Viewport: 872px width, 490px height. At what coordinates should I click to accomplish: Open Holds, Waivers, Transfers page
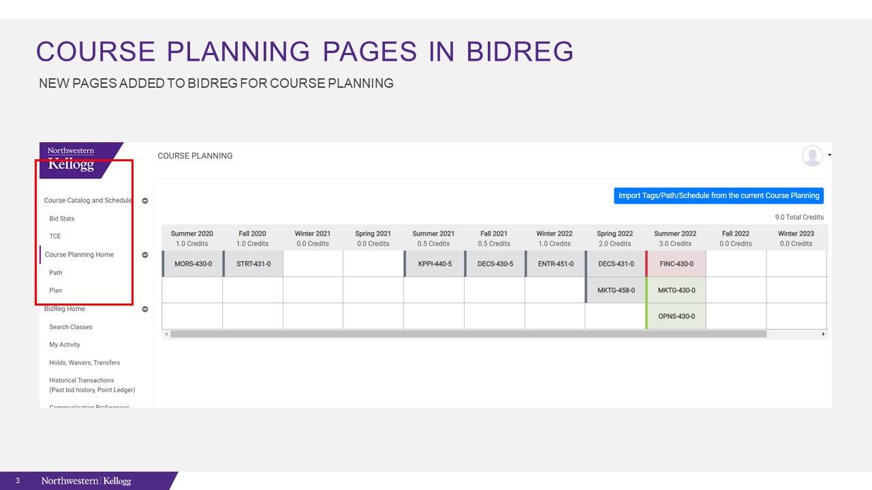[84, 363]
